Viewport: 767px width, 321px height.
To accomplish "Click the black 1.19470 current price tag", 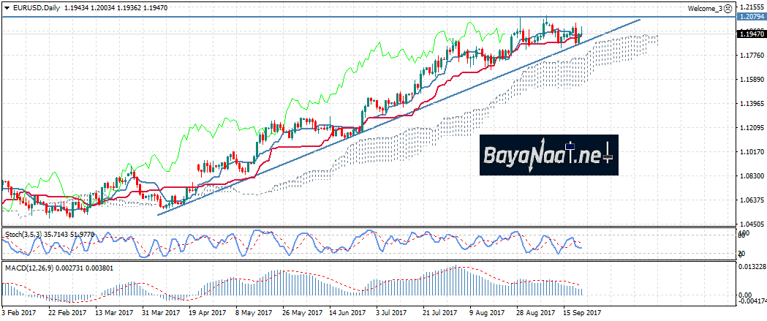I will point(750,34).
